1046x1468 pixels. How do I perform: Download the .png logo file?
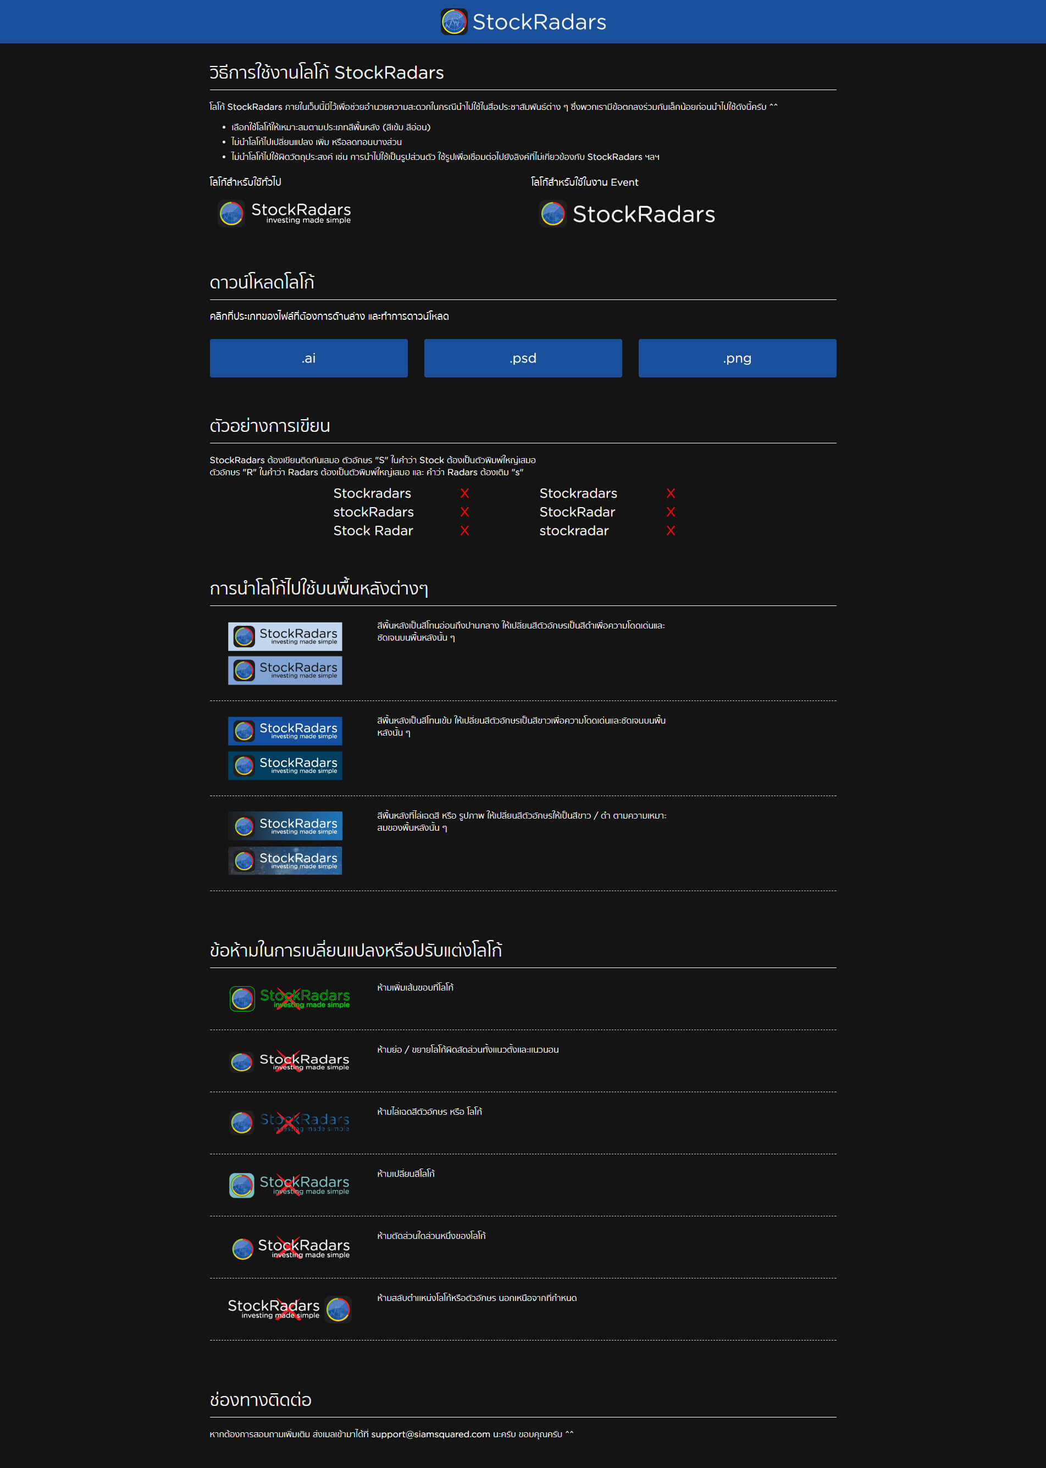pyautogui.click(x=738, y=358)
